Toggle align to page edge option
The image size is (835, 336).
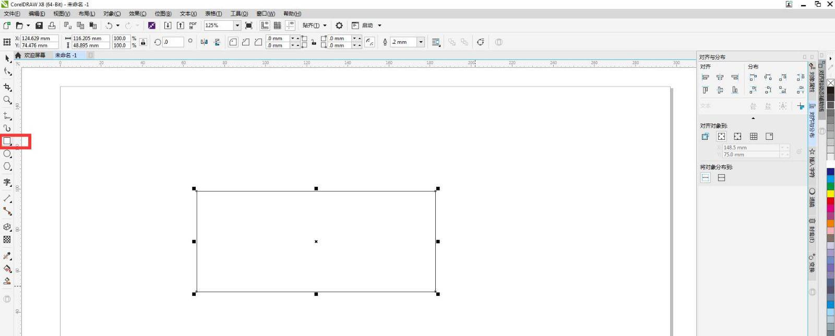coord(721,137)
